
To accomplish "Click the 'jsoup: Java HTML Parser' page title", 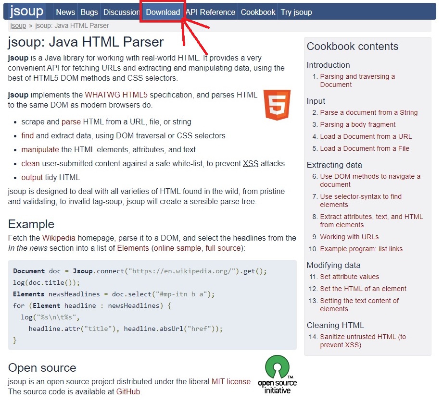I will tap(86, 42).
